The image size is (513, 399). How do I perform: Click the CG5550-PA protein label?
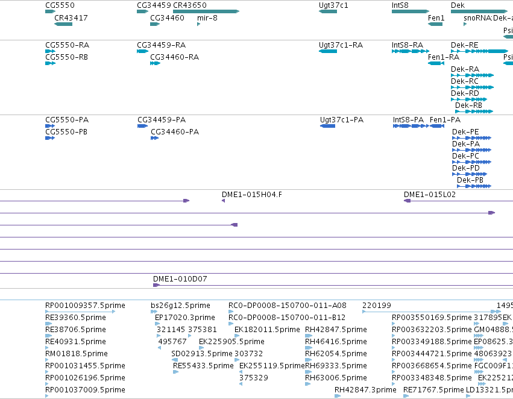67,120
